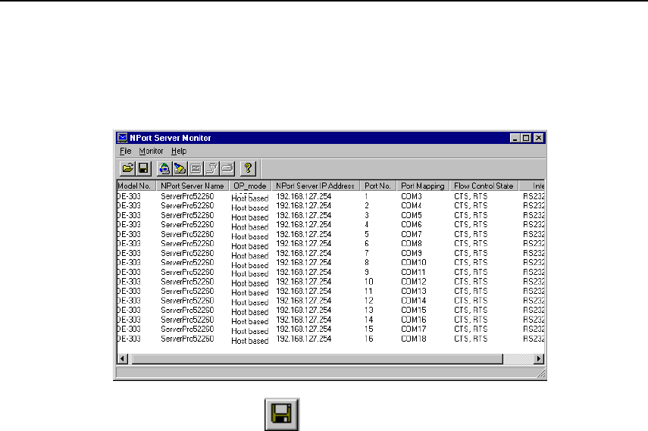Click the enlarged floppy disk icon below the window
Image resolution: width=648 pixels, height=431 pixels.
tap(282, 414)
